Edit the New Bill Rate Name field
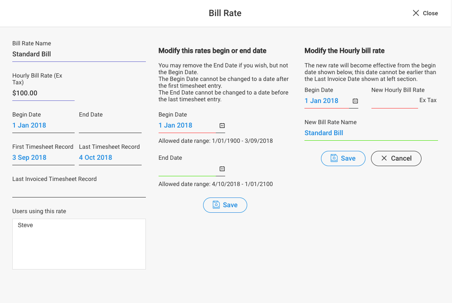This screenshot has width=452, height=303. click(x=371, y=133)
